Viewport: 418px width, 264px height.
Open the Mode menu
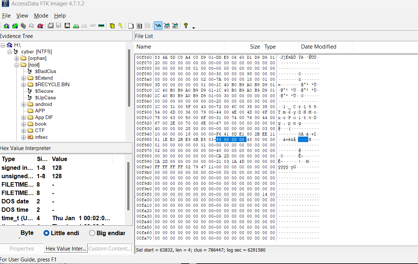pos(41,16)
